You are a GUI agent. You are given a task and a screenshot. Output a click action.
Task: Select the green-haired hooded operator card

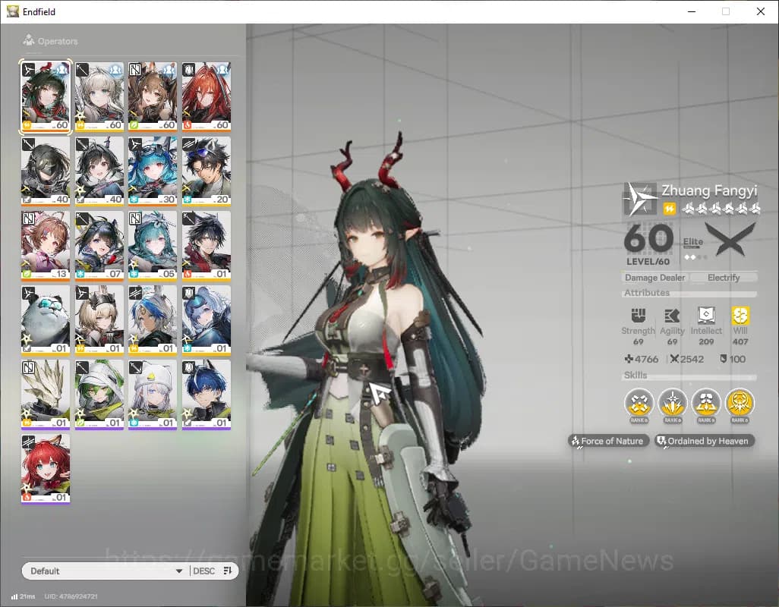click(x=99, y=395)
